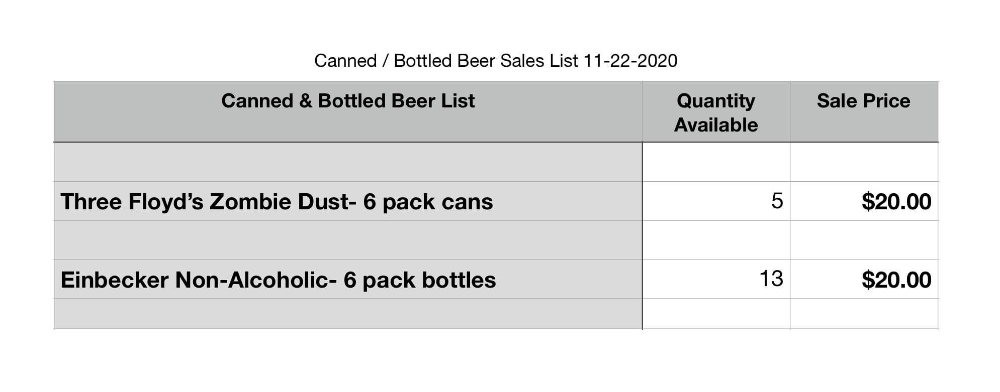The width and height of the screenshot is (1000, 392).
Task: Click the Einbecker Non-Alcoholic row name
Action: click(278, 280)
